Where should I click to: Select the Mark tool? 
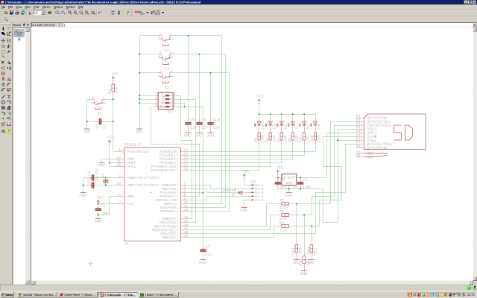click(x=9, y=34)
